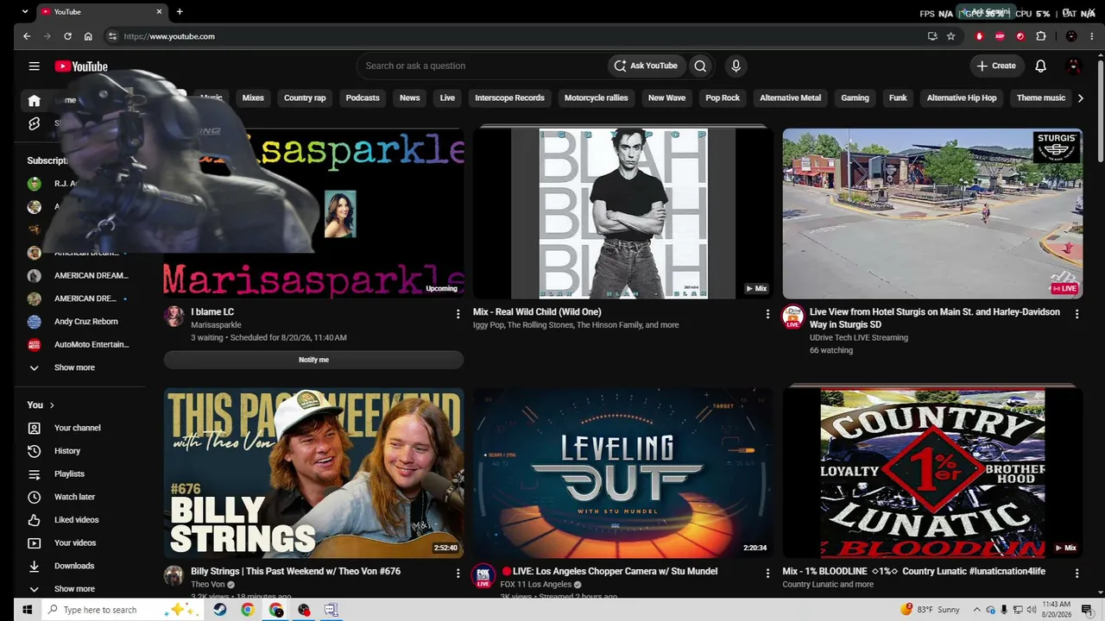Select the News filter chip

(409, 98)
